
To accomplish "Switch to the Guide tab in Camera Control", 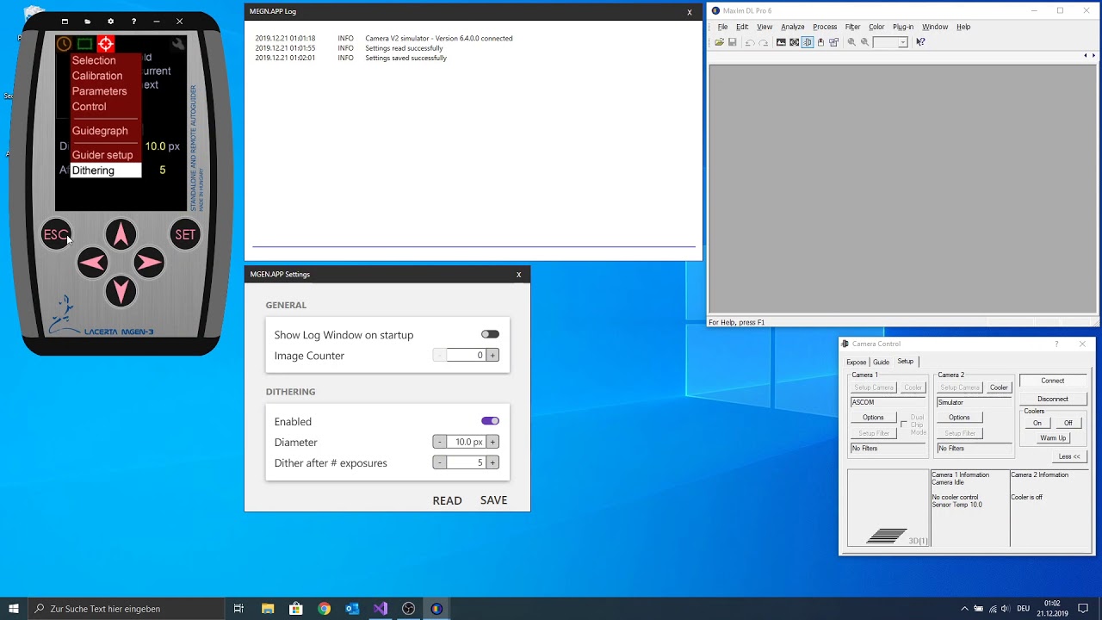I will point(881,362).
